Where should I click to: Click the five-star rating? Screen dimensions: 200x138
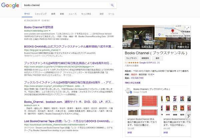[133, 63]
